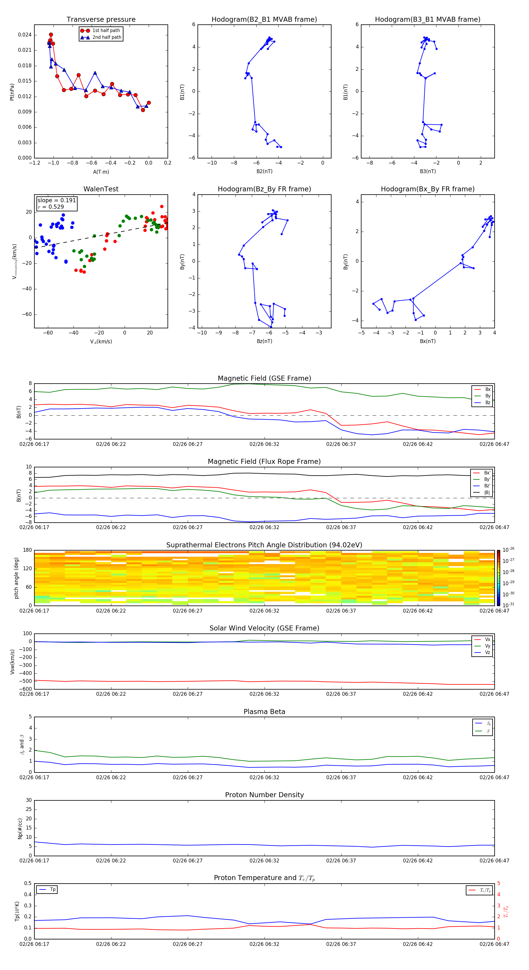Click the "Hodogram(B3_B1 MVAB frame)" title
The width and height of the screenshot is (529, 970).
pyautogui.click(x=428, y=20)
